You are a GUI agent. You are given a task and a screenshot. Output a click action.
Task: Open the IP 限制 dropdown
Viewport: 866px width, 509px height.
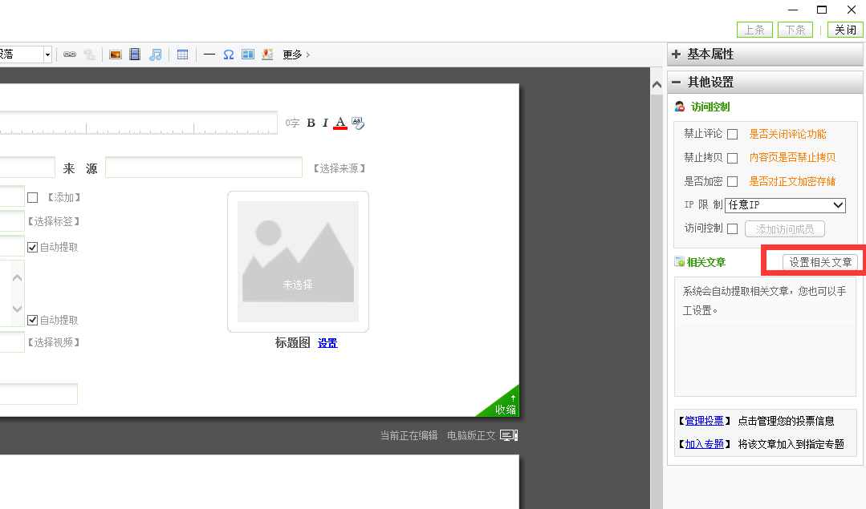click(785, 205)
